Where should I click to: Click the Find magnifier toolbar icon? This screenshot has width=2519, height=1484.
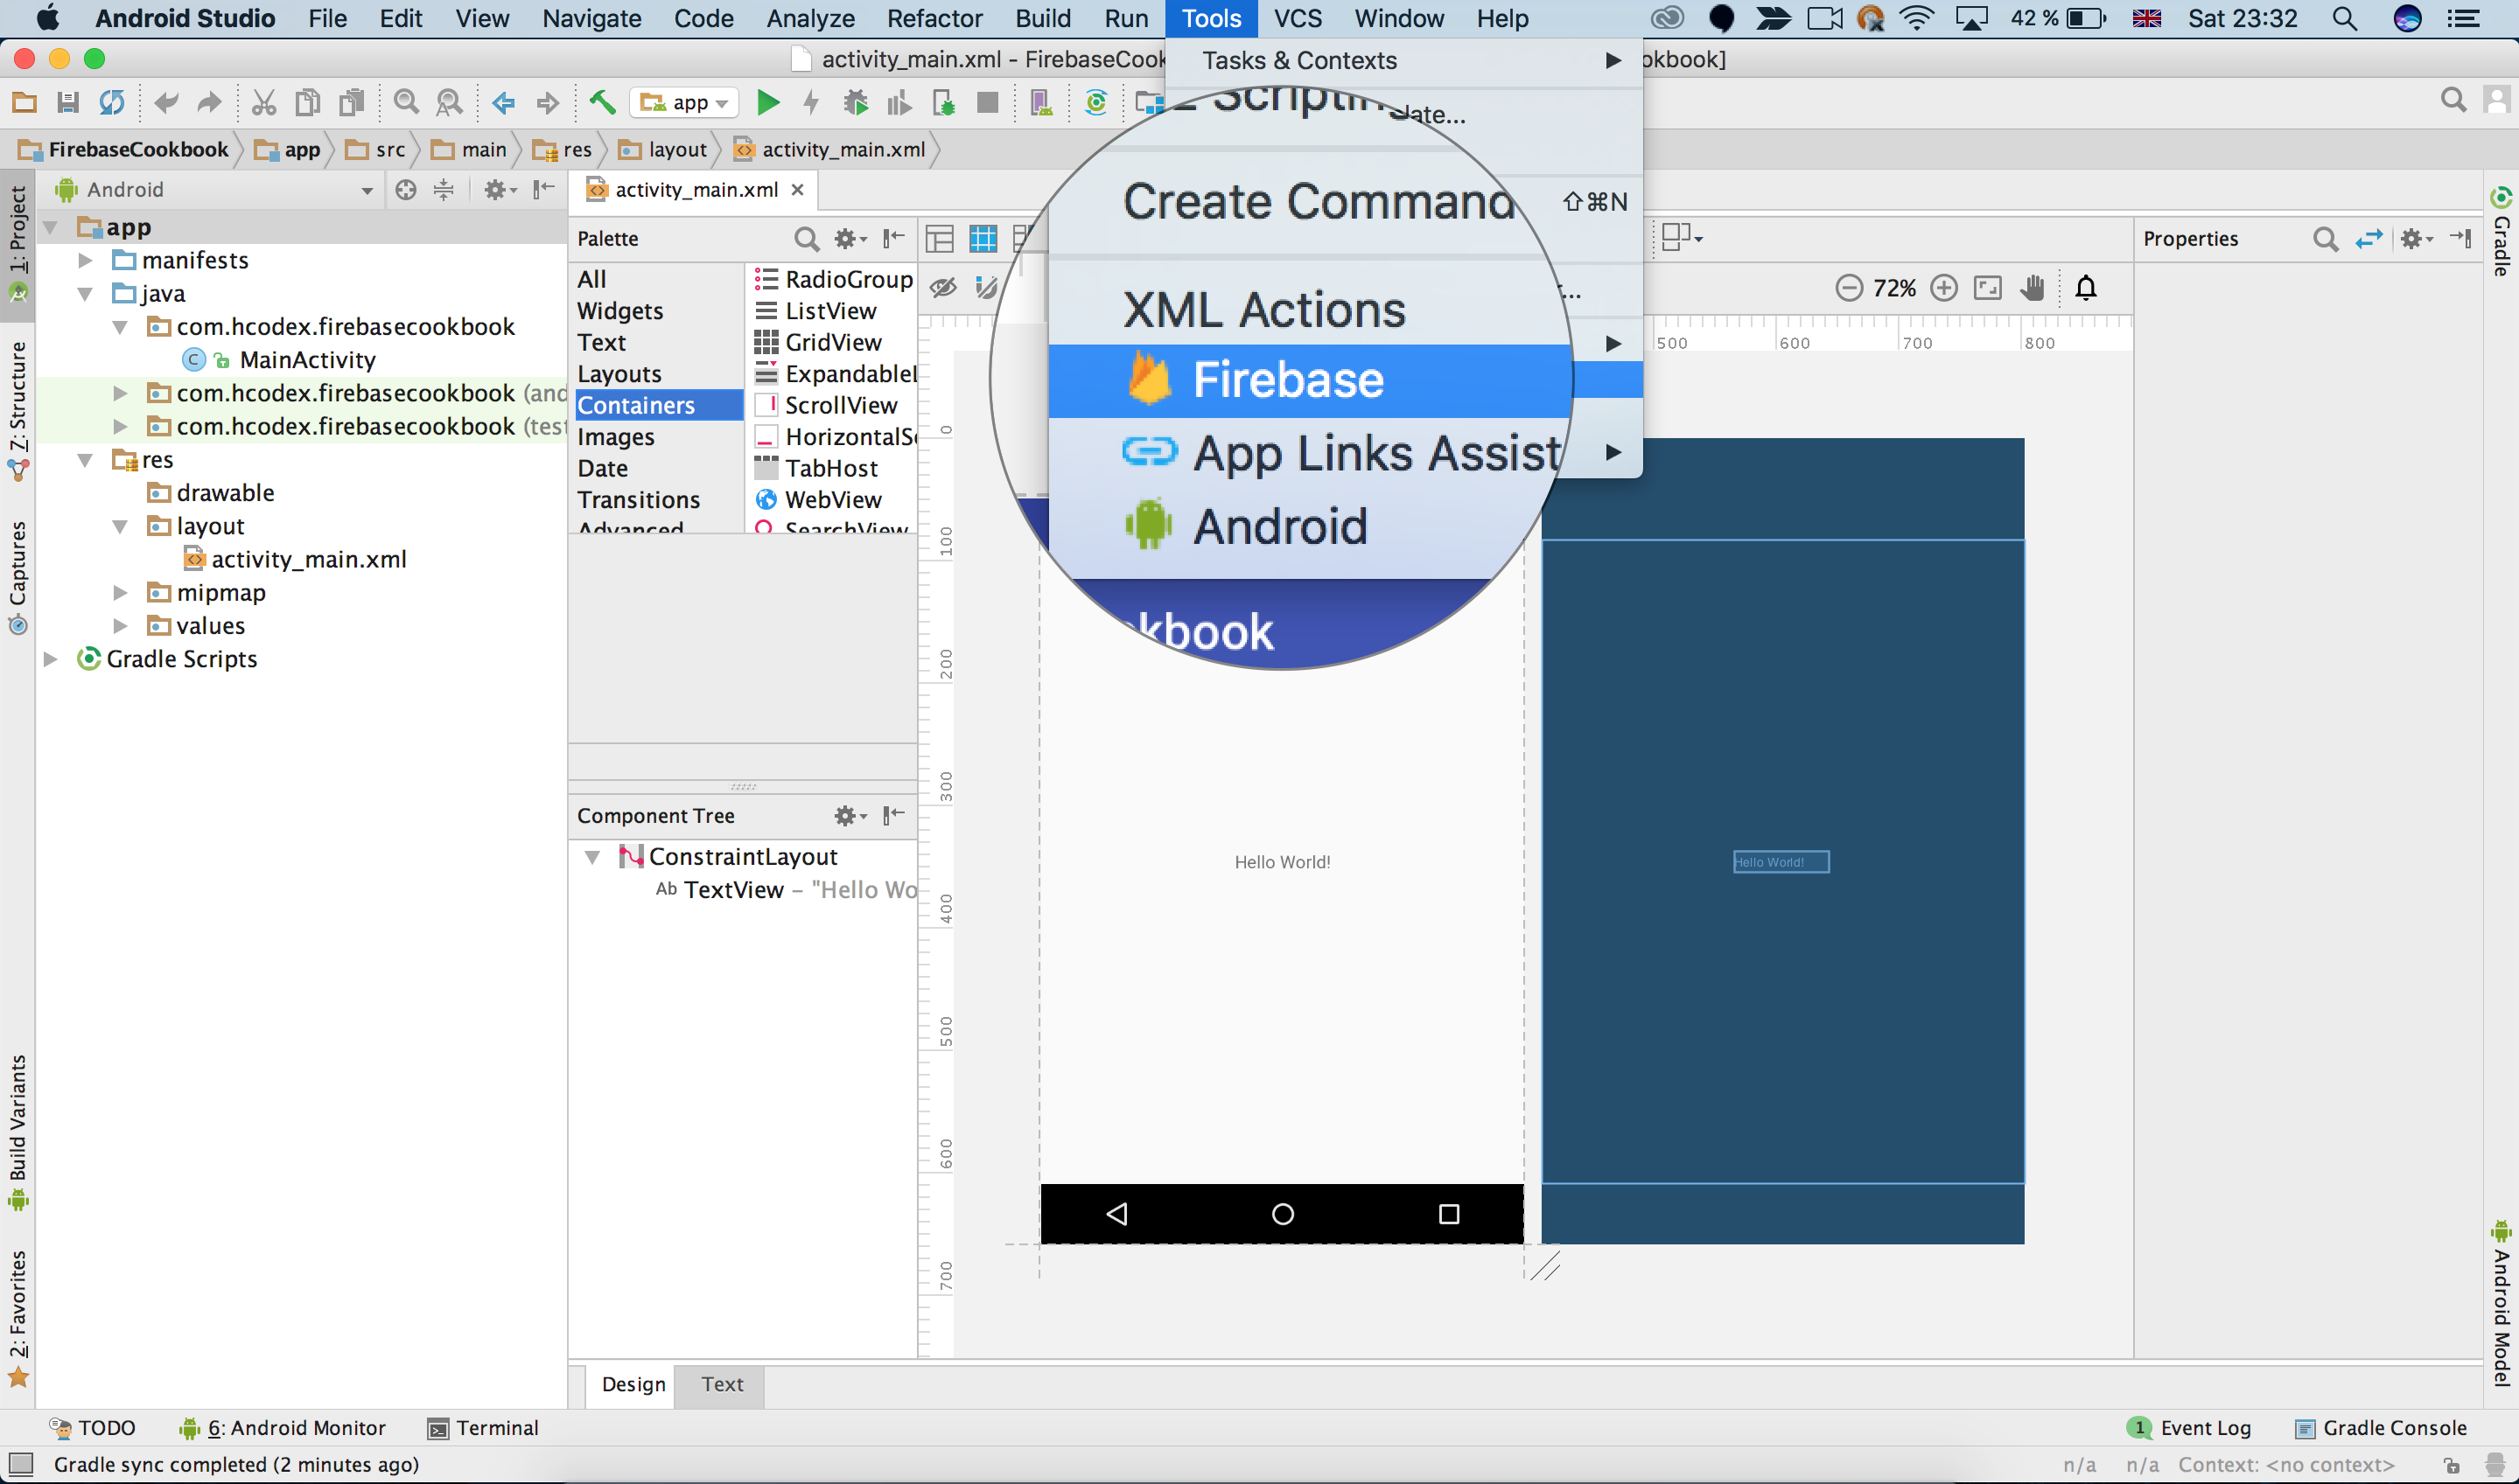click(406, 102)
